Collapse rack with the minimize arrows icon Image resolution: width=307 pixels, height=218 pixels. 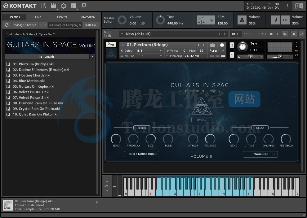pos(301,34)
